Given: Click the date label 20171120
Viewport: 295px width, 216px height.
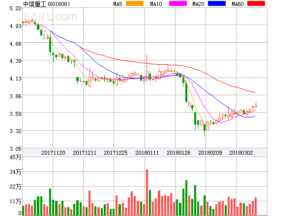Looking at the screenshot, I should pyautogui.click(x=53, y=153).
